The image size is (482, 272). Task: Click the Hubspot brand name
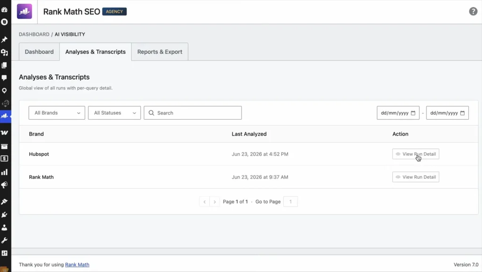point(39,154)
